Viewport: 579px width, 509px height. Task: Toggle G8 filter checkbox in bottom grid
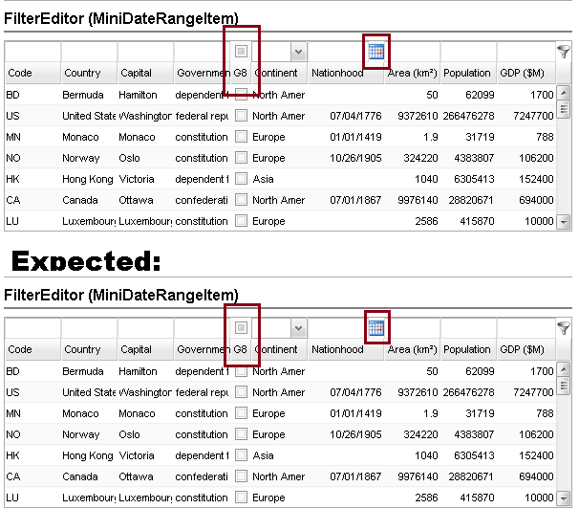pyautogui.click(x=242, y=328)
